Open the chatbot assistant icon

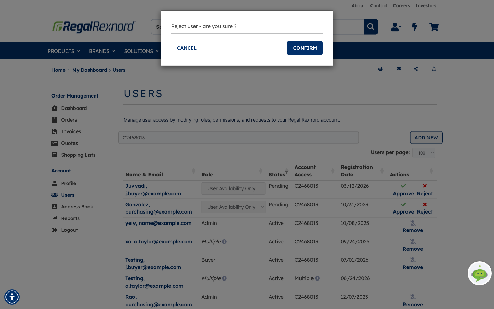pos(480,273)
